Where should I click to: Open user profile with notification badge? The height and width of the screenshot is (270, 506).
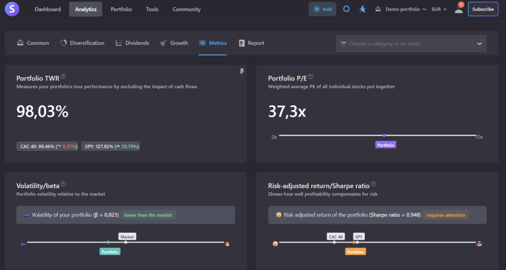click(x=459, y=9)
